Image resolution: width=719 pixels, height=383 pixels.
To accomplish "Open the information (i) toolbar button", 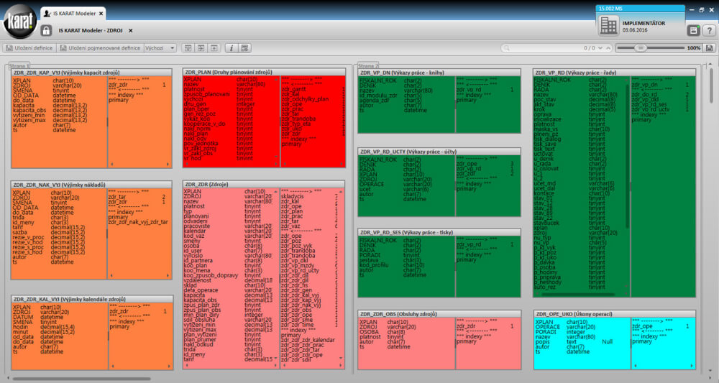I will click(x=232, y=47).
